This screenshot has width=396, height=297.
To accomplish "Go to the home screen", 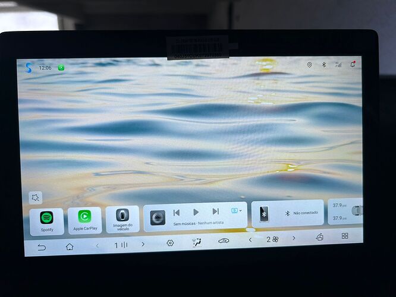I will click(70, 247).
